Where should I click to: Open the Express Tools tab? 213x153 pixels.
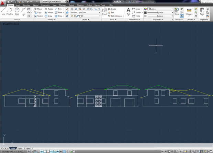100,5
